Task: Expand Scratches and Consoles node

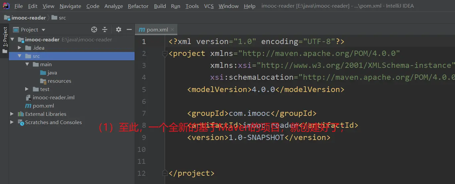Action: (x=12, y=122)
